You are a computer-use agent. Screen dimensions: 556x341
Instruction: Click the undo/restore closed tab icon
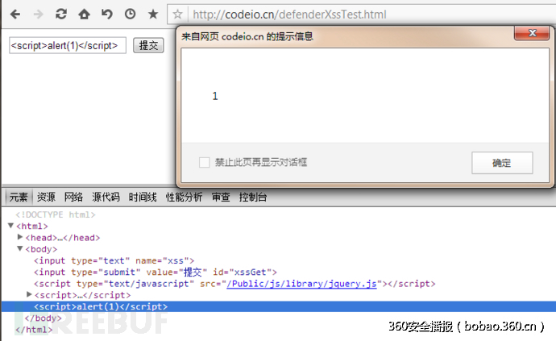[x=106, y=15]
